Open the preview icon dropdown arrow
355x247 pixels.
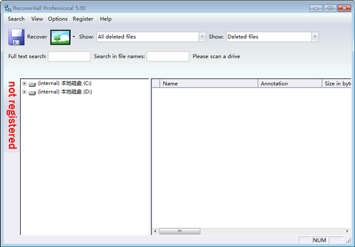(74, 37)
